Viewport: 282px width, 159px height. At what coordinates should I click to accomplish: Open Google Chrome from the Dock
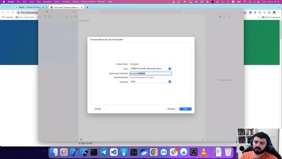tap(154, 152)
